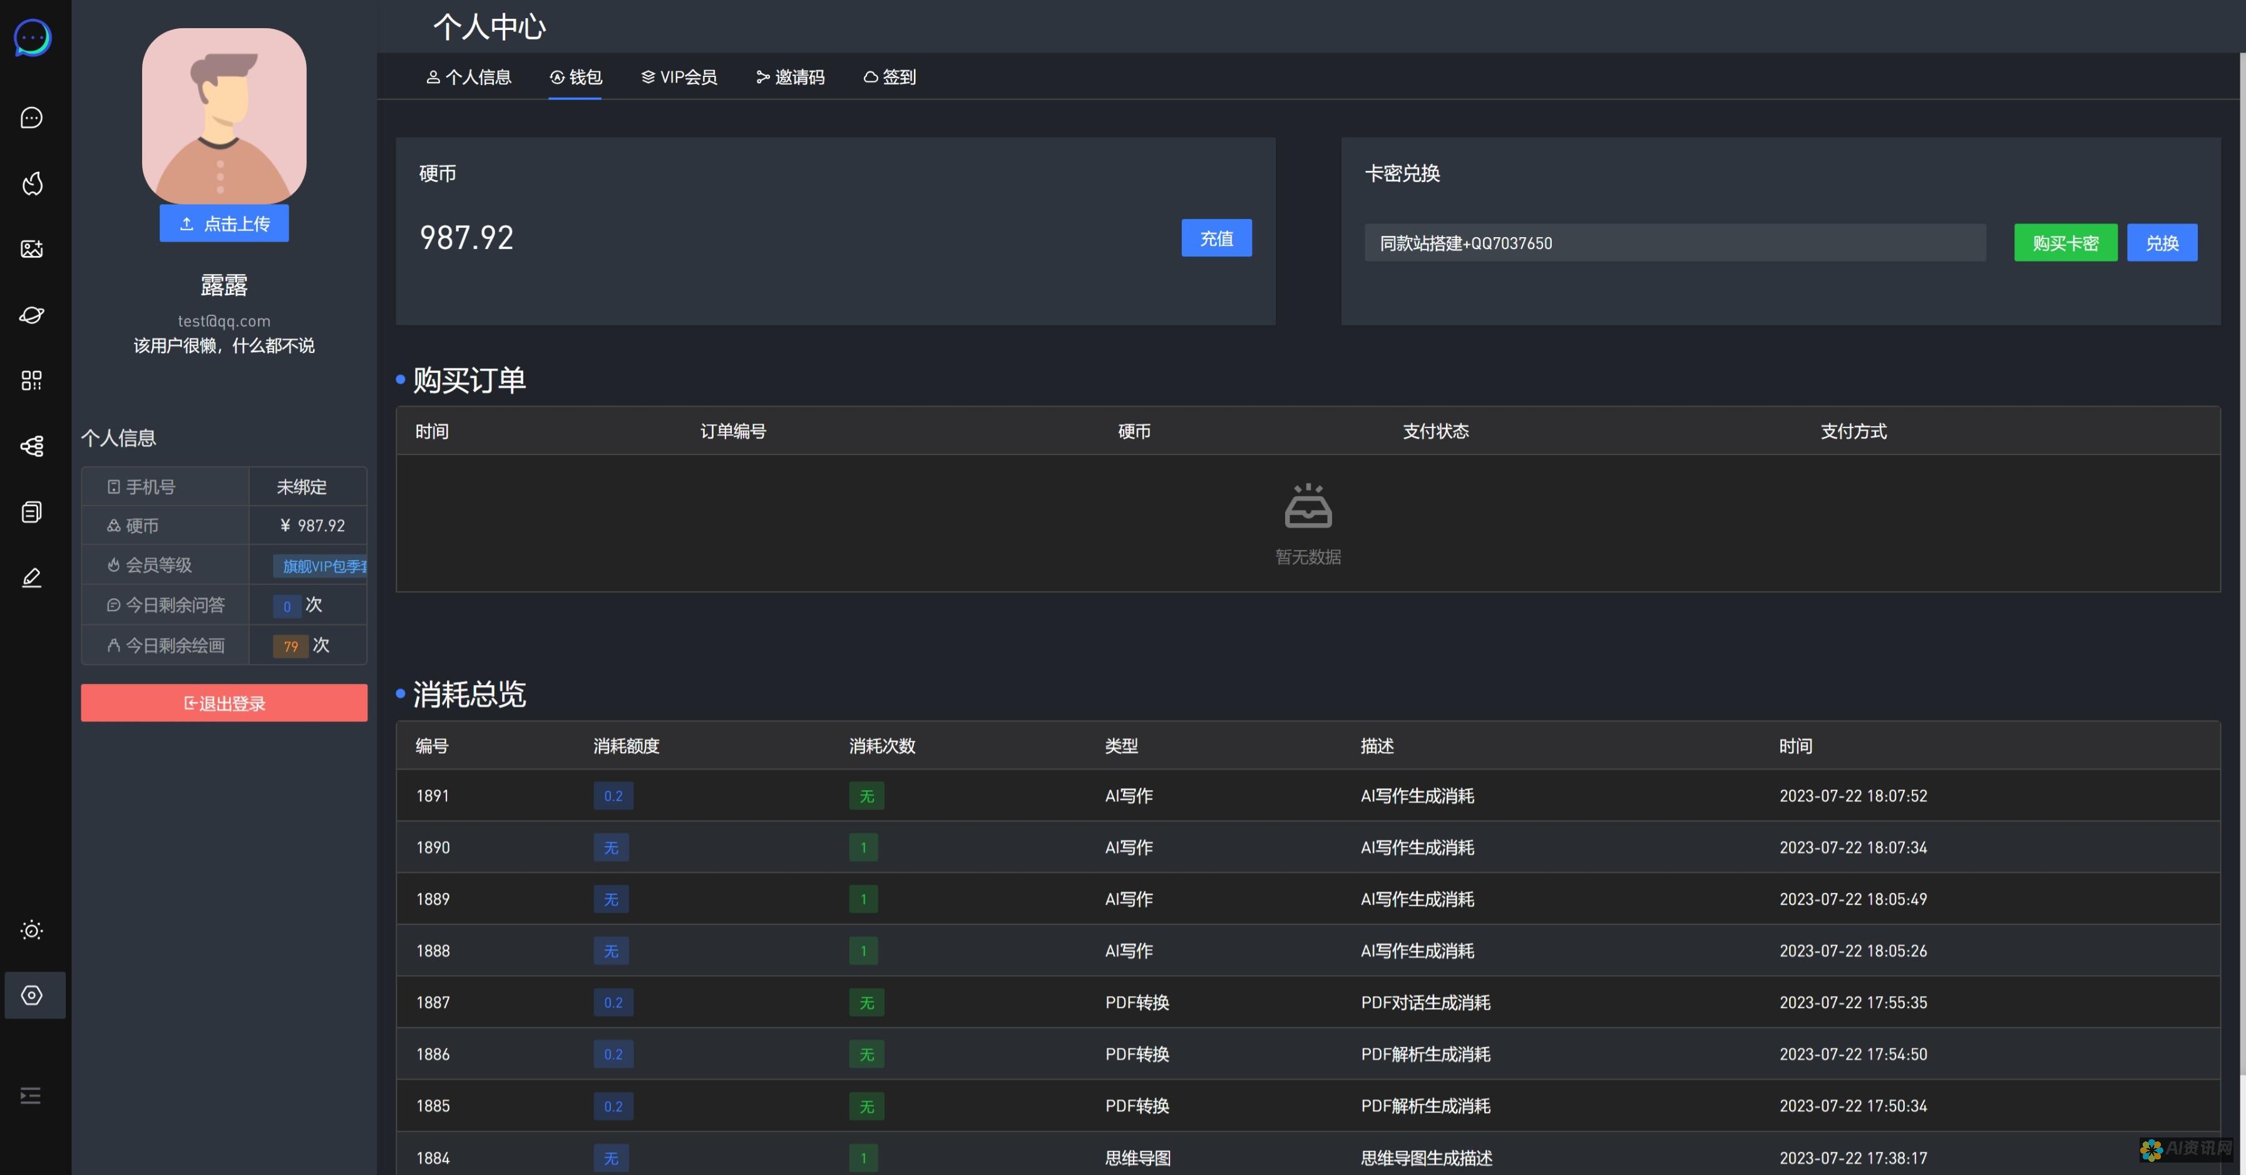Switch to the 签到 tab
This screenshot has height=1175, width=2246.
[890, 77]
